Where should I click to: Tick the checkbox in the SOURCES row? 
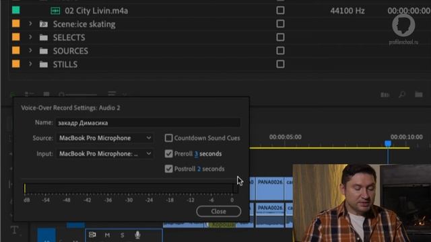coord(280,50)
